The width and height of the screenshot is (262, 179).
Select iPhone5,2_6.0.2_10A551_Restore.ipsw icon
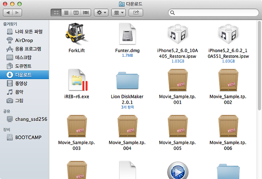pyautogui.click(x=228, y=34)
